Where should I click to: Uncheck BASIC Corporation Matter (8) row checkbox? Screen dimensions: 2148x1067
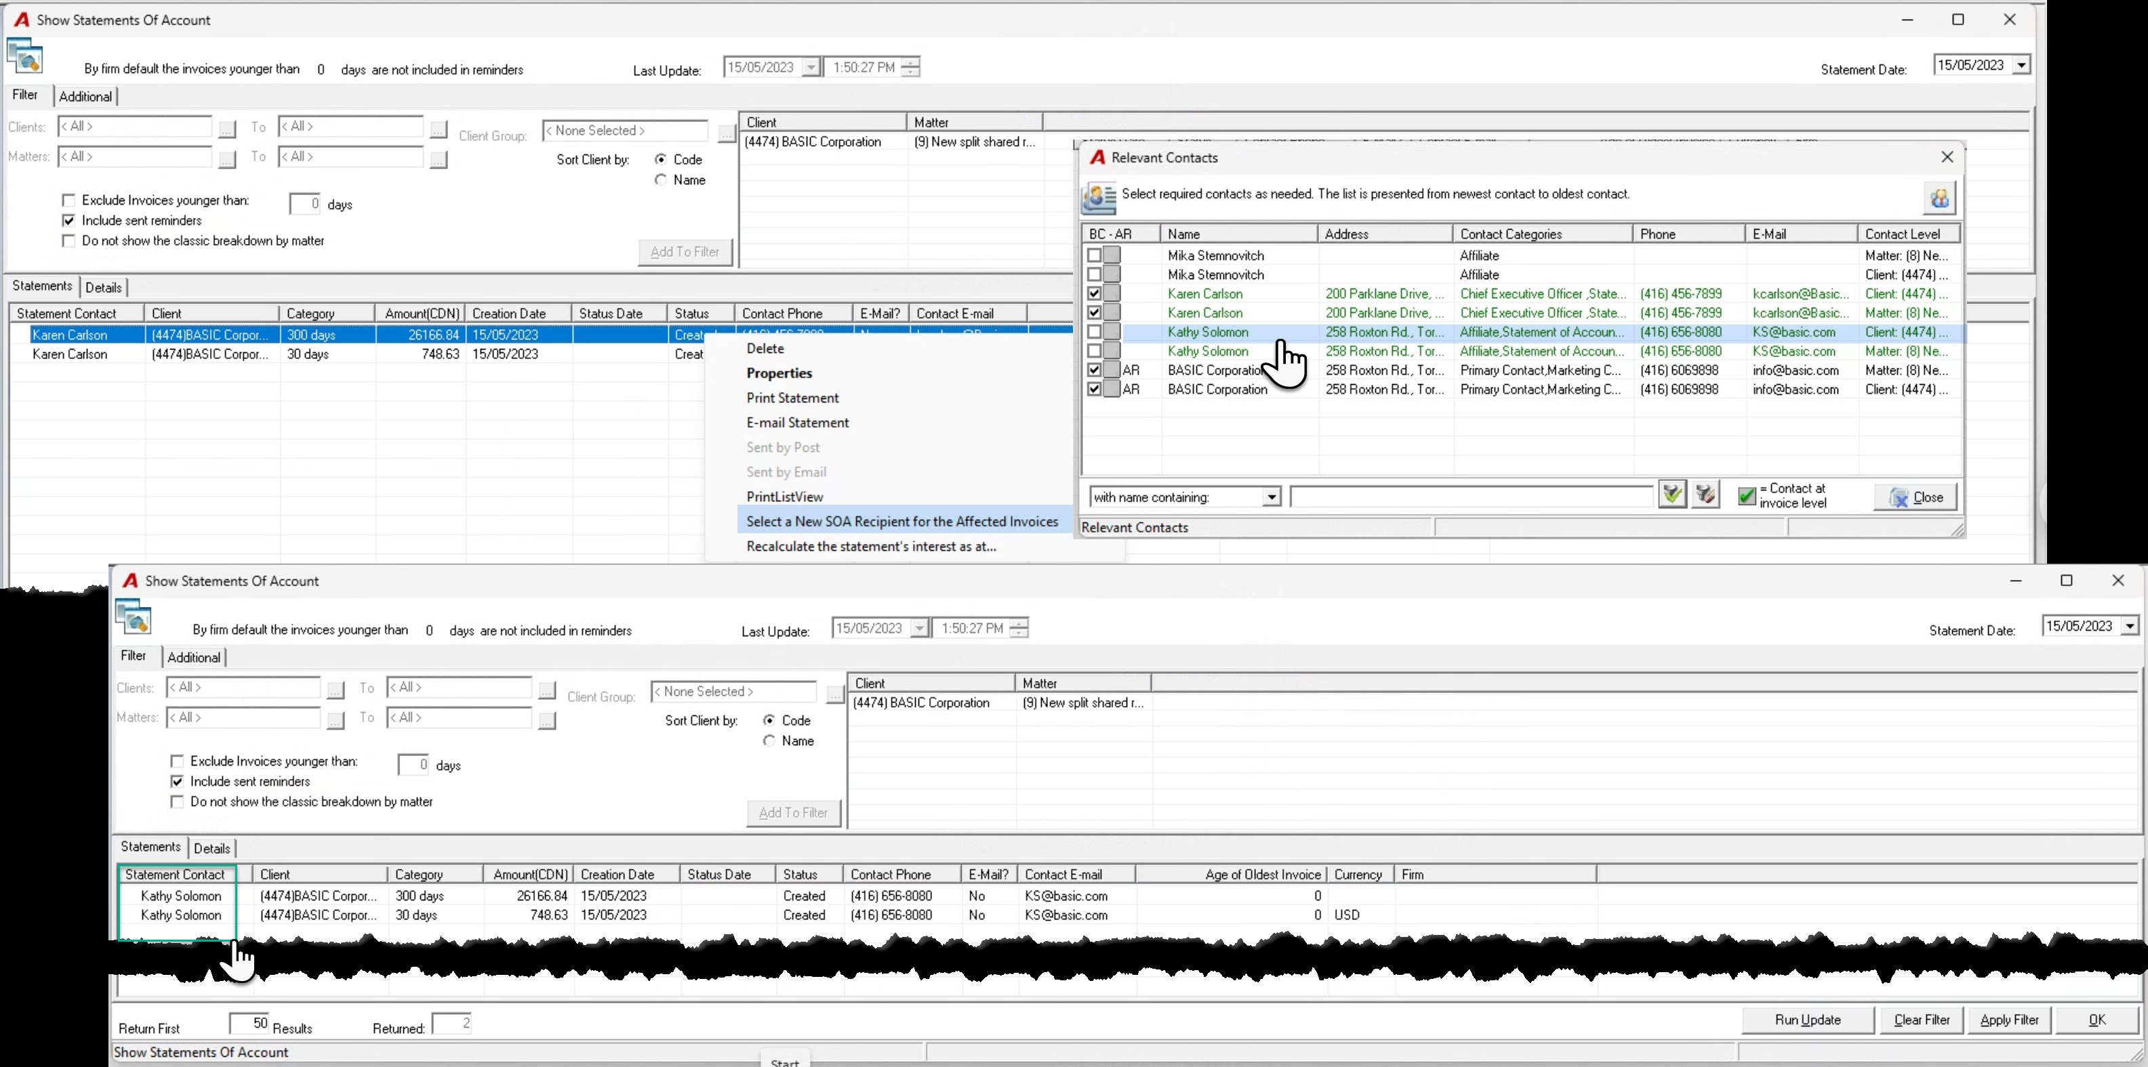(x=1094, y=370)
